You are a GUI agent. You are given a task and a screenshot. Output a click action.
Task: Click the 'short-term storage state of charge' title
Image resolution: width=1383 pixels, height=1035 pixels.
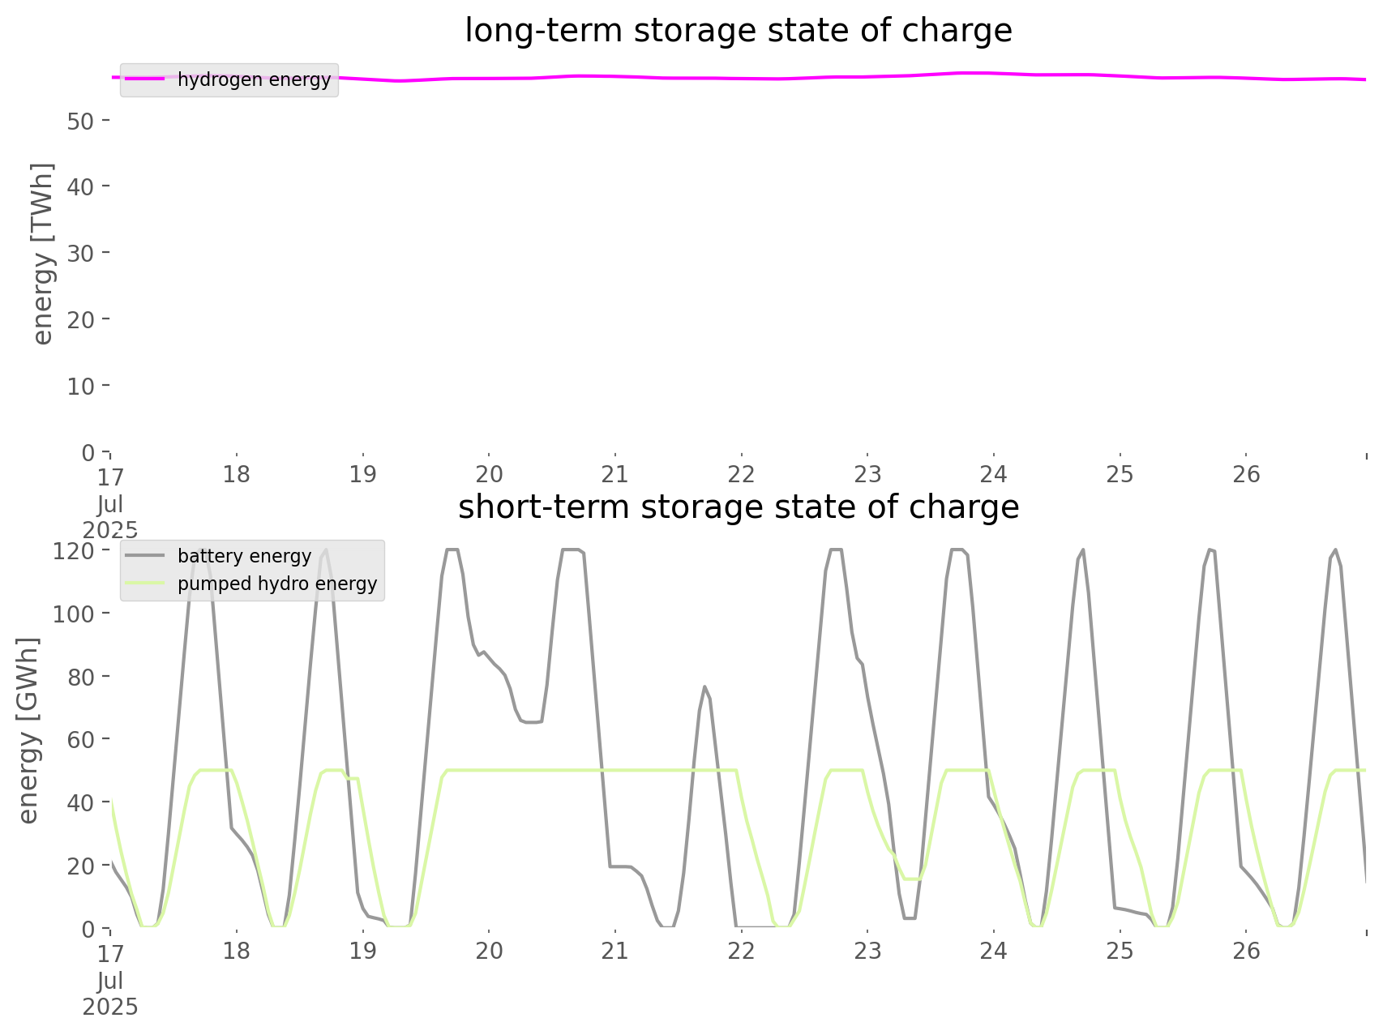click(738, 507)
